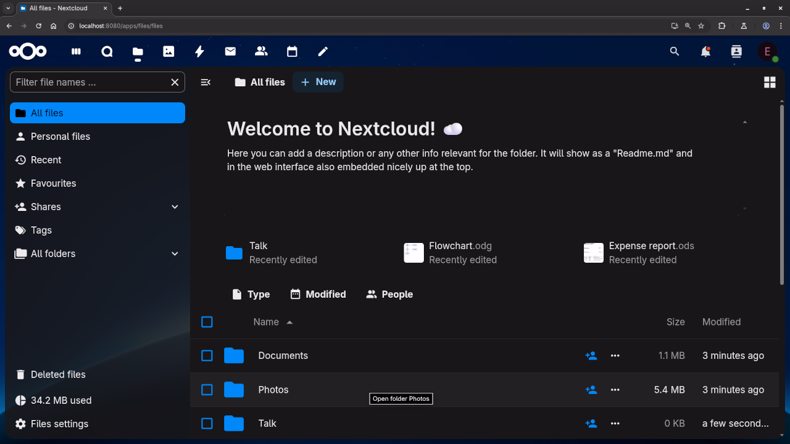Sort by Size column

point(675,322)
